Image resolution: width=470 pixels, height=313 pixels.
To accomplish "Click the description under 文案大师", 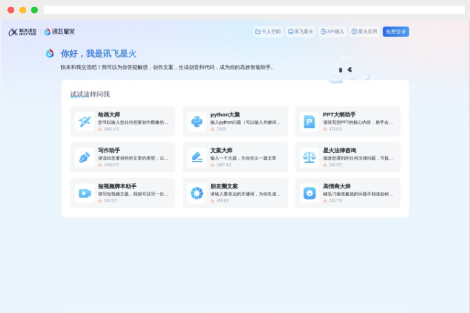I will 243,158.
